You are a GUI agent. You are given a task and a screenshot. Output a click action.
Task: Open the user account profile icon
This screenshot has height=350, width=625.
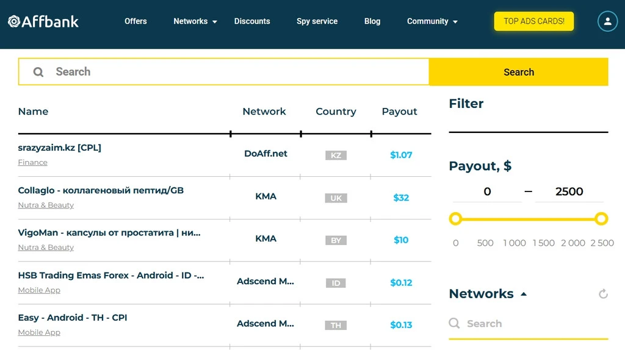607,21
